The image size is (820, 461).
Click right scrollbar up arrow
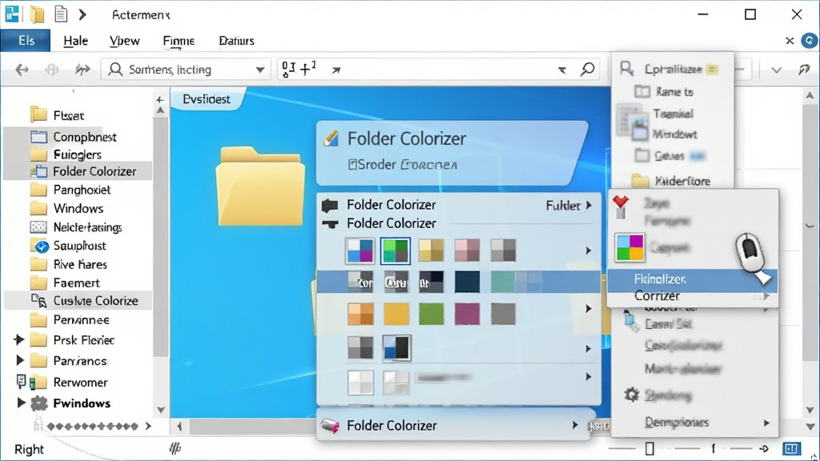point(810,96)
